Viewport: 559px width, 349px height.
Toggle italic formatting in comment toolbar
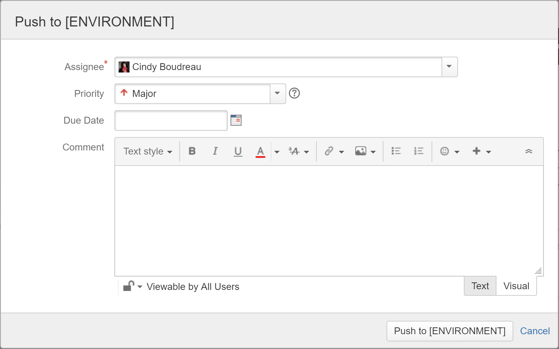(215, 151)
